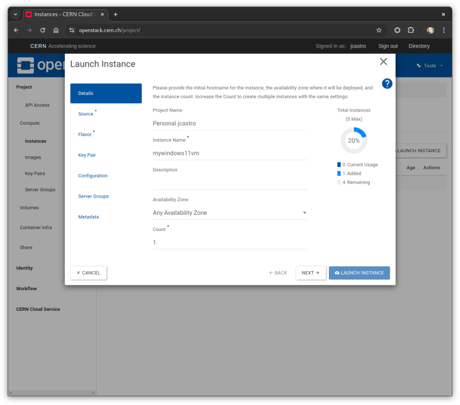Expand the Tools dropdown
Viewport: 460px width, 405px height.
point(429,65)
